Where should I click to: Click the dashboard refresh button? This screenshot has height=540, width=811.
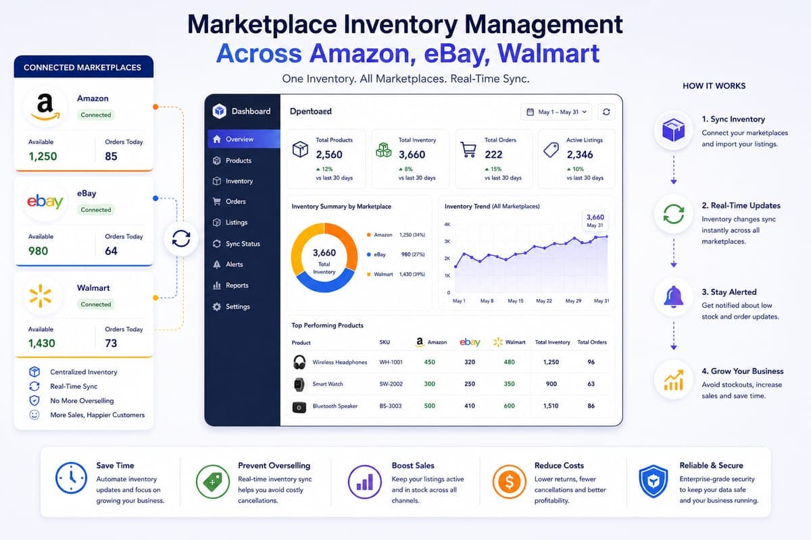[x=606, y=112]
